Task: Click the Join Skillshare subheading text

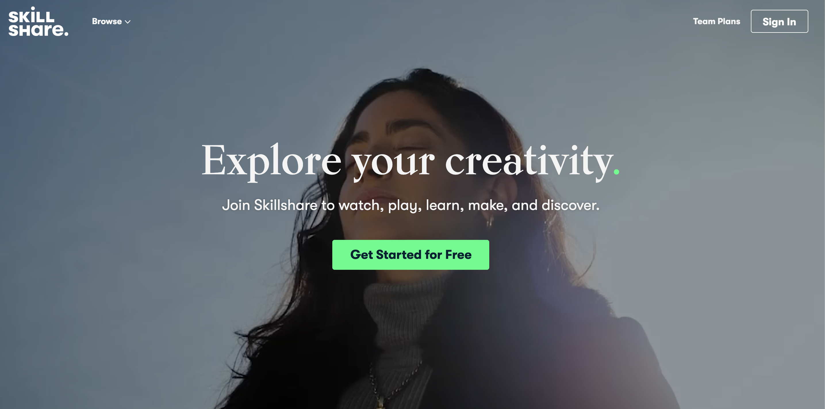Action: pyautogui.click(x=410, y=205)
